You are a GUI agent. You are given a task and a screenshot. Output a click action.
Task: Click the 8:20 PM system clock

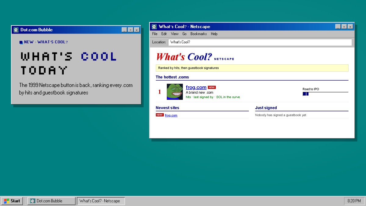coord(354,201)
